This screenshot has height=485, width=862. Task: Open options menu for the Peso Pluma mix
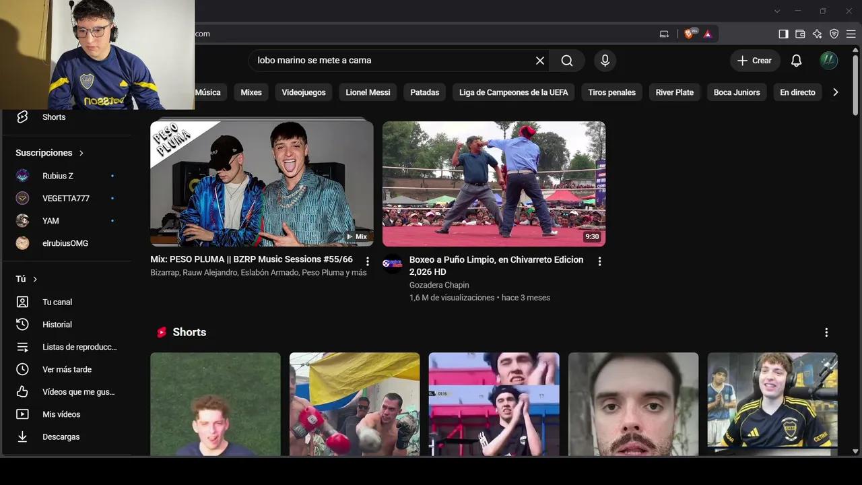pos(368,261)
